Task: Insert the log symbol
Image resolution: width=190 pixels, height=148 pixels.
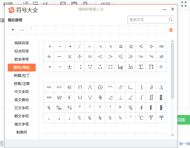Action: pos(120,67)
